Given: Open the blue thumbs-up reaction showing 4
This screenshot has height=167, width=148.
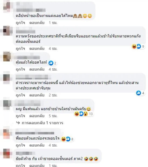Looking at the screenshot, I should click(139, 93).
